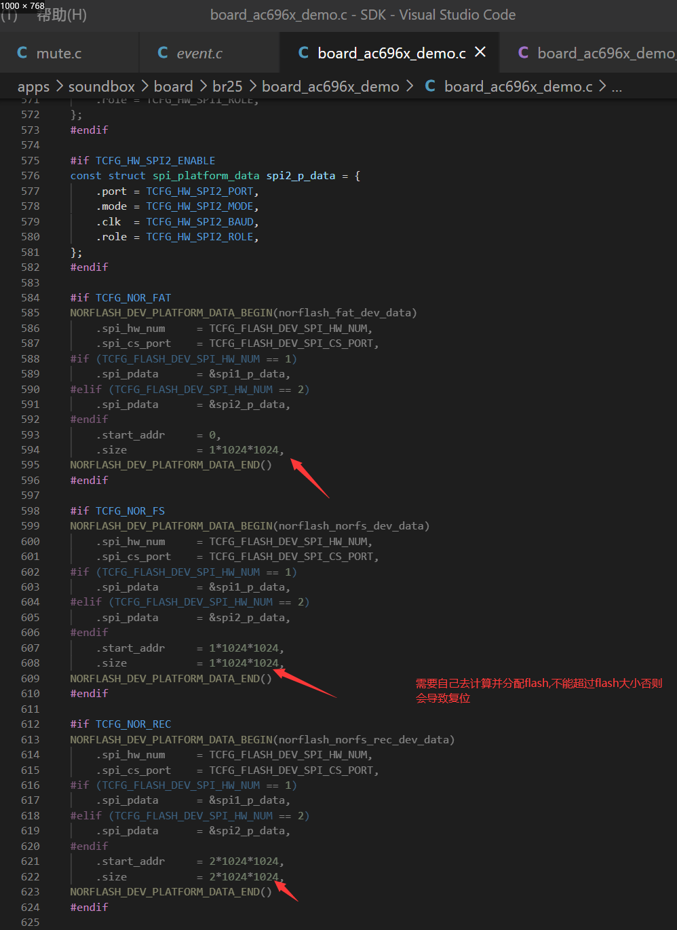Open the board_ac696x_demo folder breadcrumb
This screenshot has width=677, height=930.
pyautogui.click(x=330, y=87)
